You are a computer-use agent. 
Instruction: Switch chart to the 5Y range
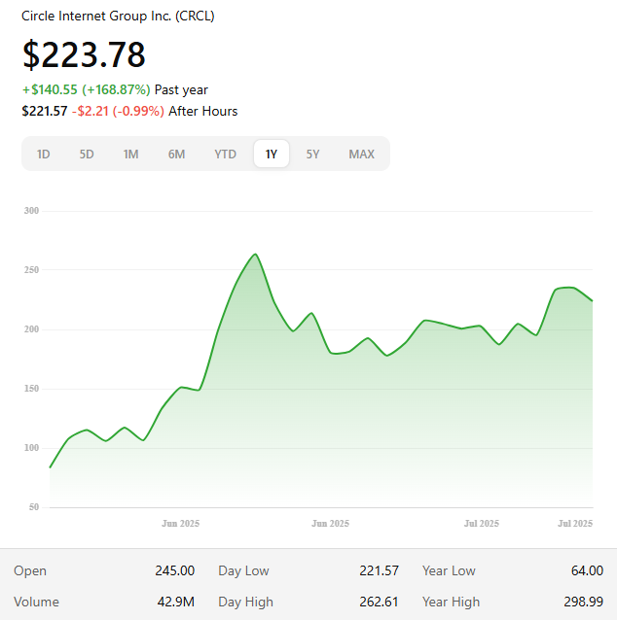[312, 154]
